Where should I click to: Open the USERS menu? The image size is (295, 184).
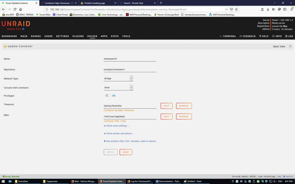pos(48,36)
